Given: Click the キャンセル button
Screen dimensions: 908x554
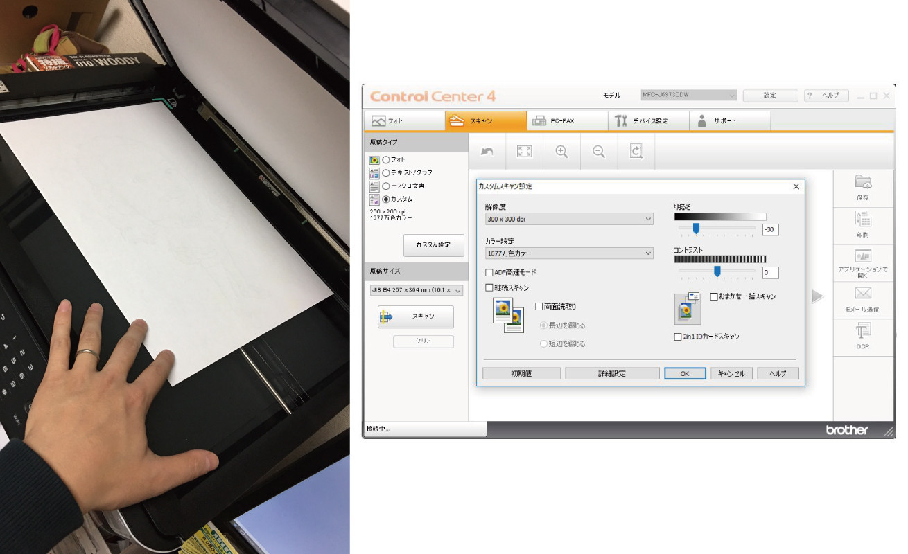Looking at the screenshot, I should (731, 373).
